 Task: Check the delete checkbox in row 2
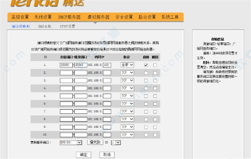click(155, 73)
